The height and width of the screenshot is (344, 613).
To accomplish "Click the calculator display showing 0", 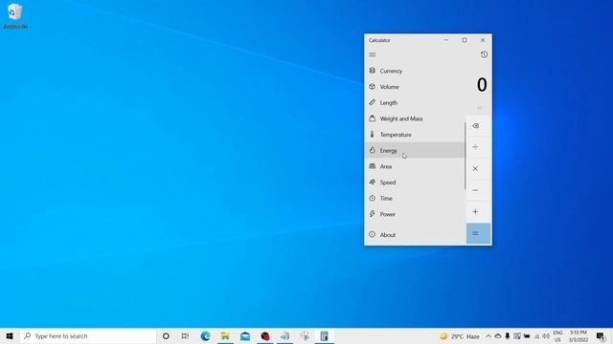I will 482,85.
